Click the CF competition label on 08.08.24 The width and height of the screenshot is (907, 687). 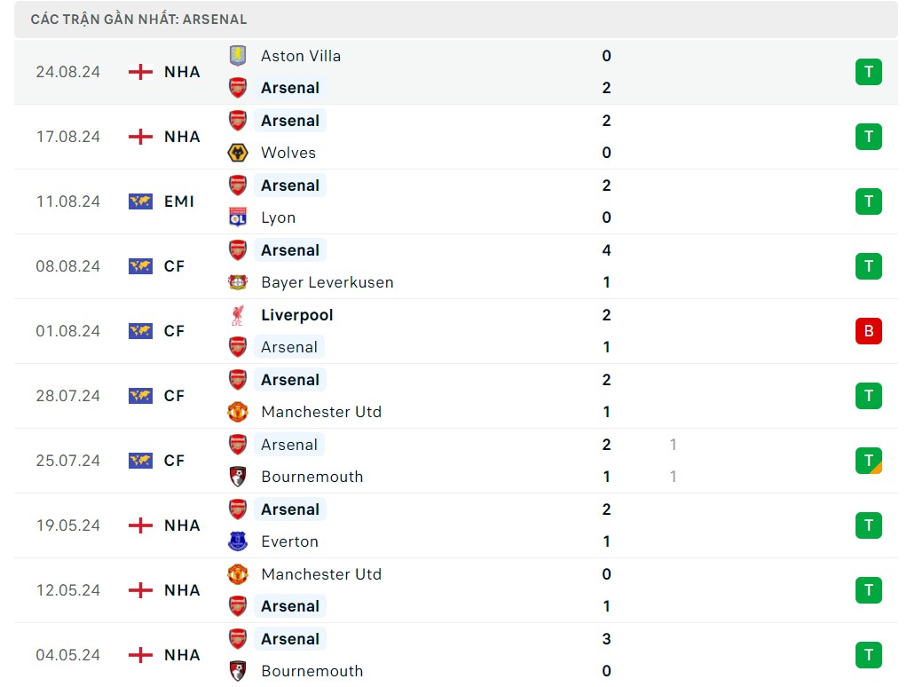[175, 266]
